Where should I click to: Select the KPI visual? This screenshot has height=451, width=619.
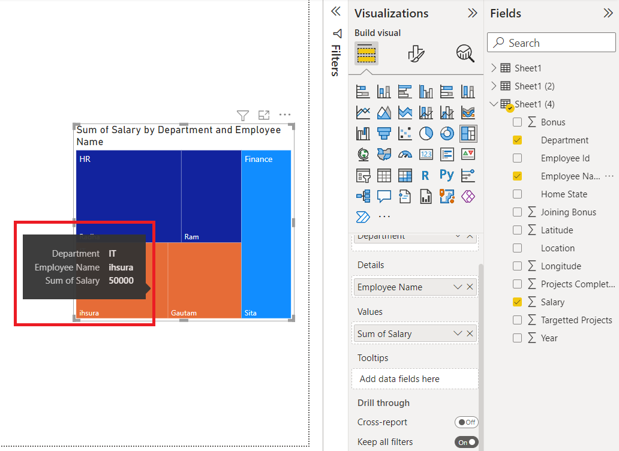click(x=468, y=154)
